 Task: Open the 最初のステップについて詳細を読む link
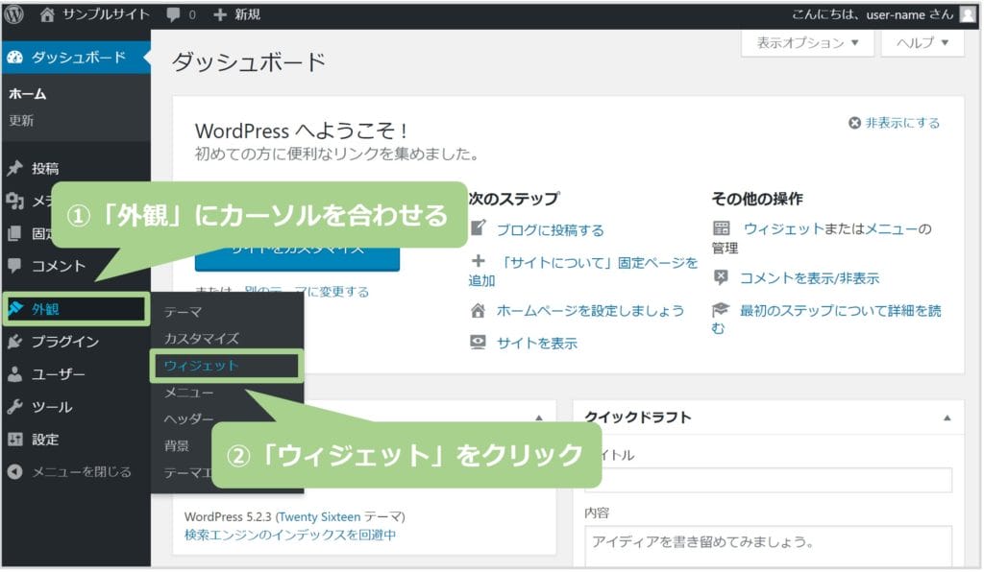pos(840,311)
